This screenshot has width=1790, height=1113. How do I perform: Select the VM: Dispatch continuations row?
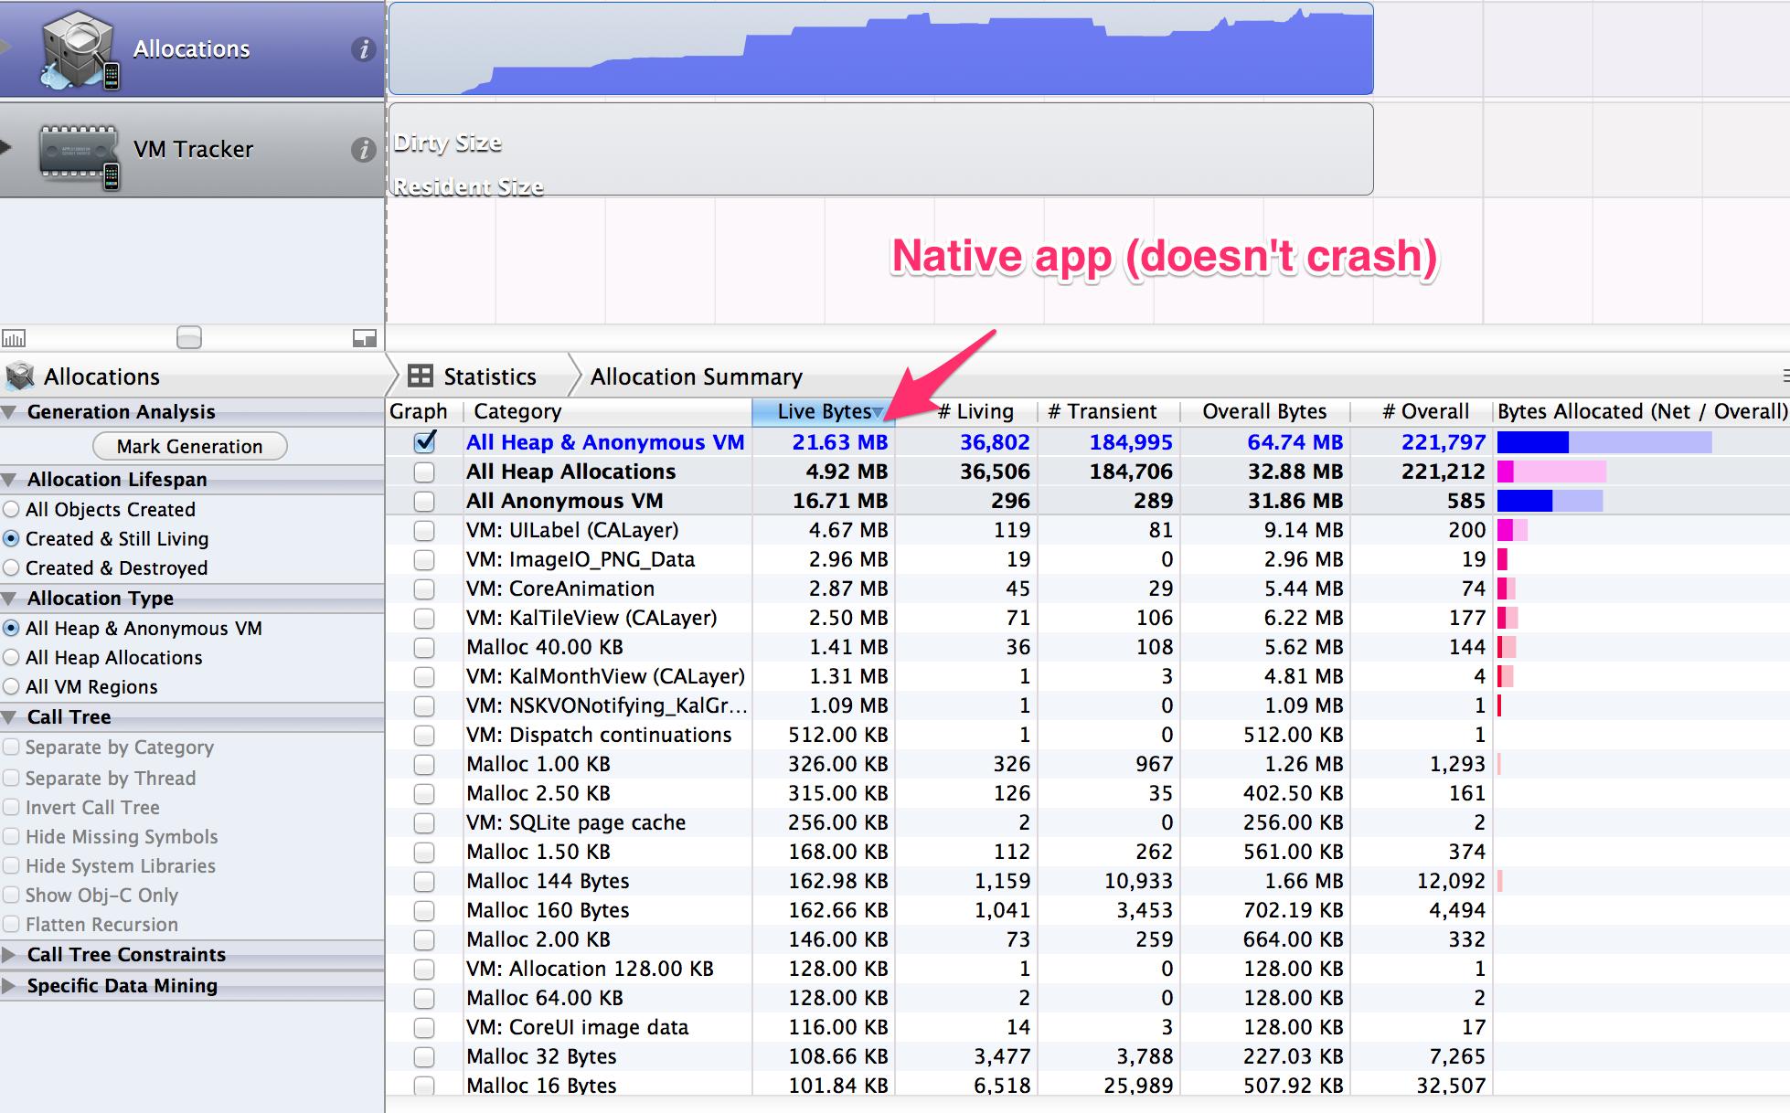[x=1088, y=735]
